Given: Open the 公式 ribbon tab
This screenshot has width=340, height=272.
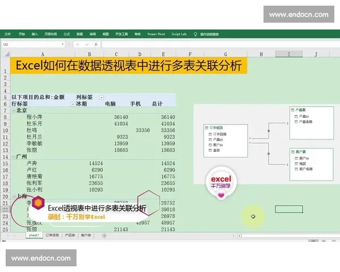Looking at the screenshot, I should [67, 34].
